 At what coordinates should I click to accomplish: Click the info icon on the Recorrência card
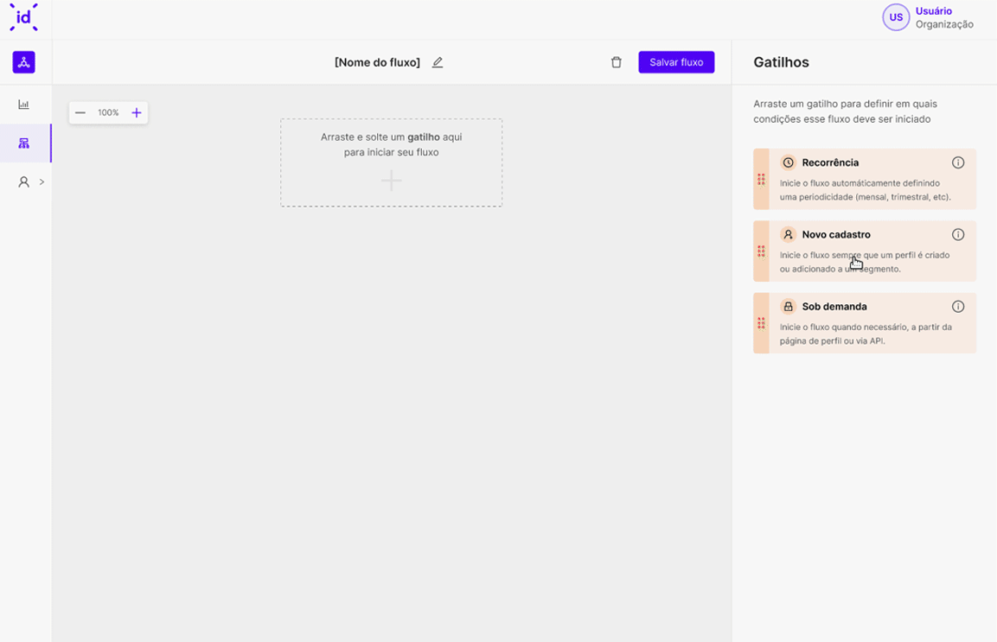pos(957,162)
